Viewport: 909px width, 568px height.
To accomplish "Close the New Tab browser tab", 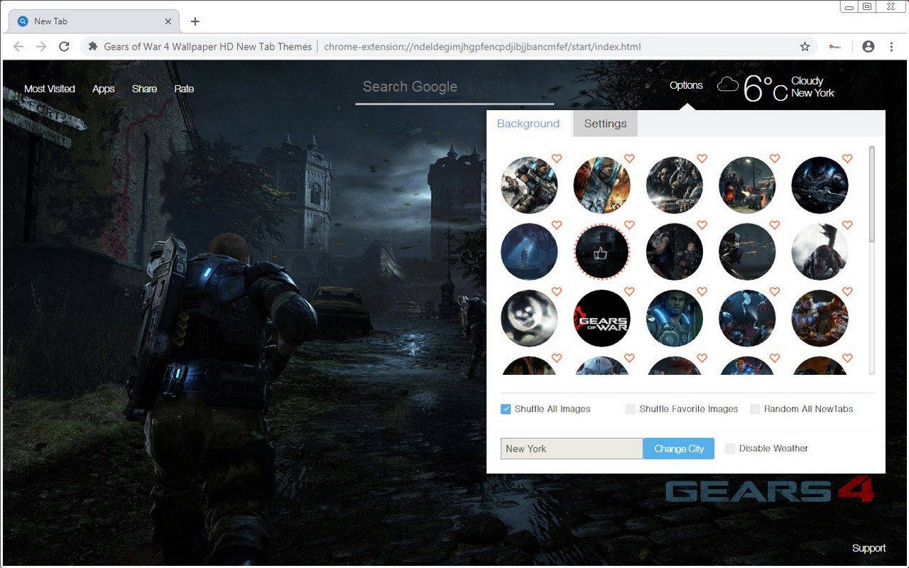I will [168, 21].
